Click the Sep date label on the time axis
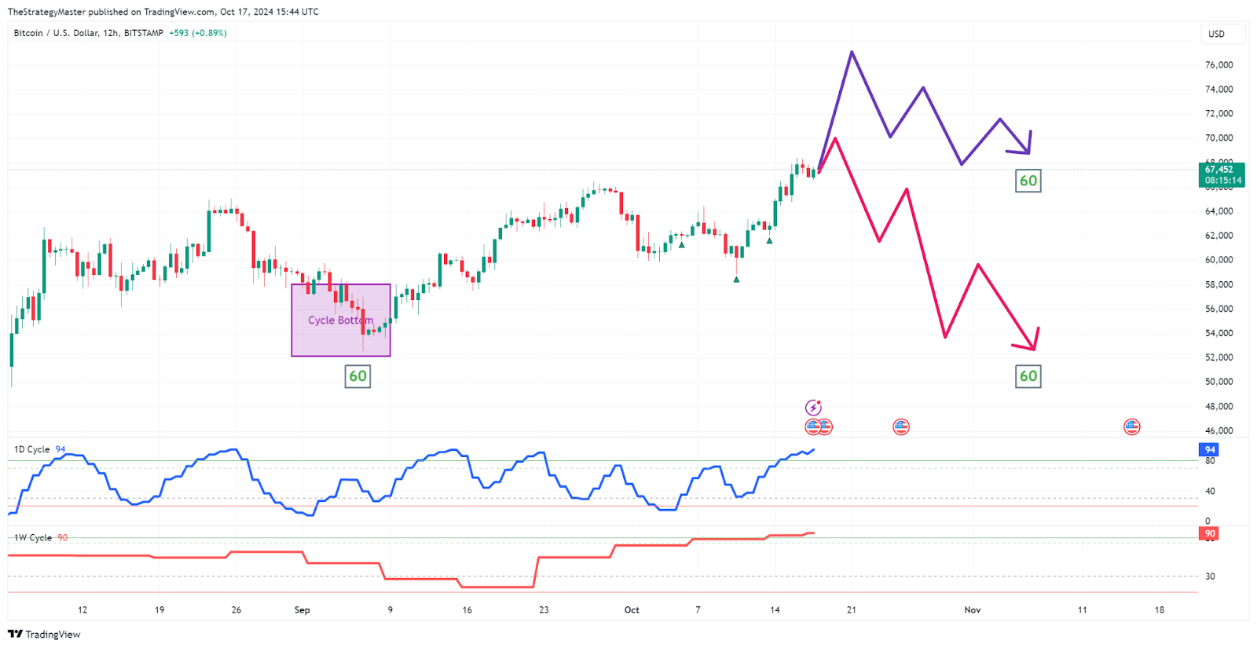The height and width of the screenshot is (648, 1257). coord(302,610)
